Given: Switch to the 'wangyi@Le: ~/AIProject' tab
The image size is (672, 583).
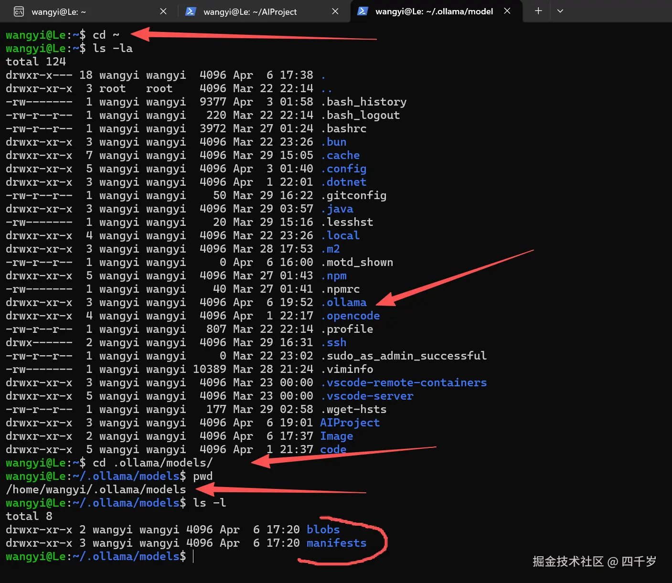Looking at the screenshot, I should [x=263, y=11].
